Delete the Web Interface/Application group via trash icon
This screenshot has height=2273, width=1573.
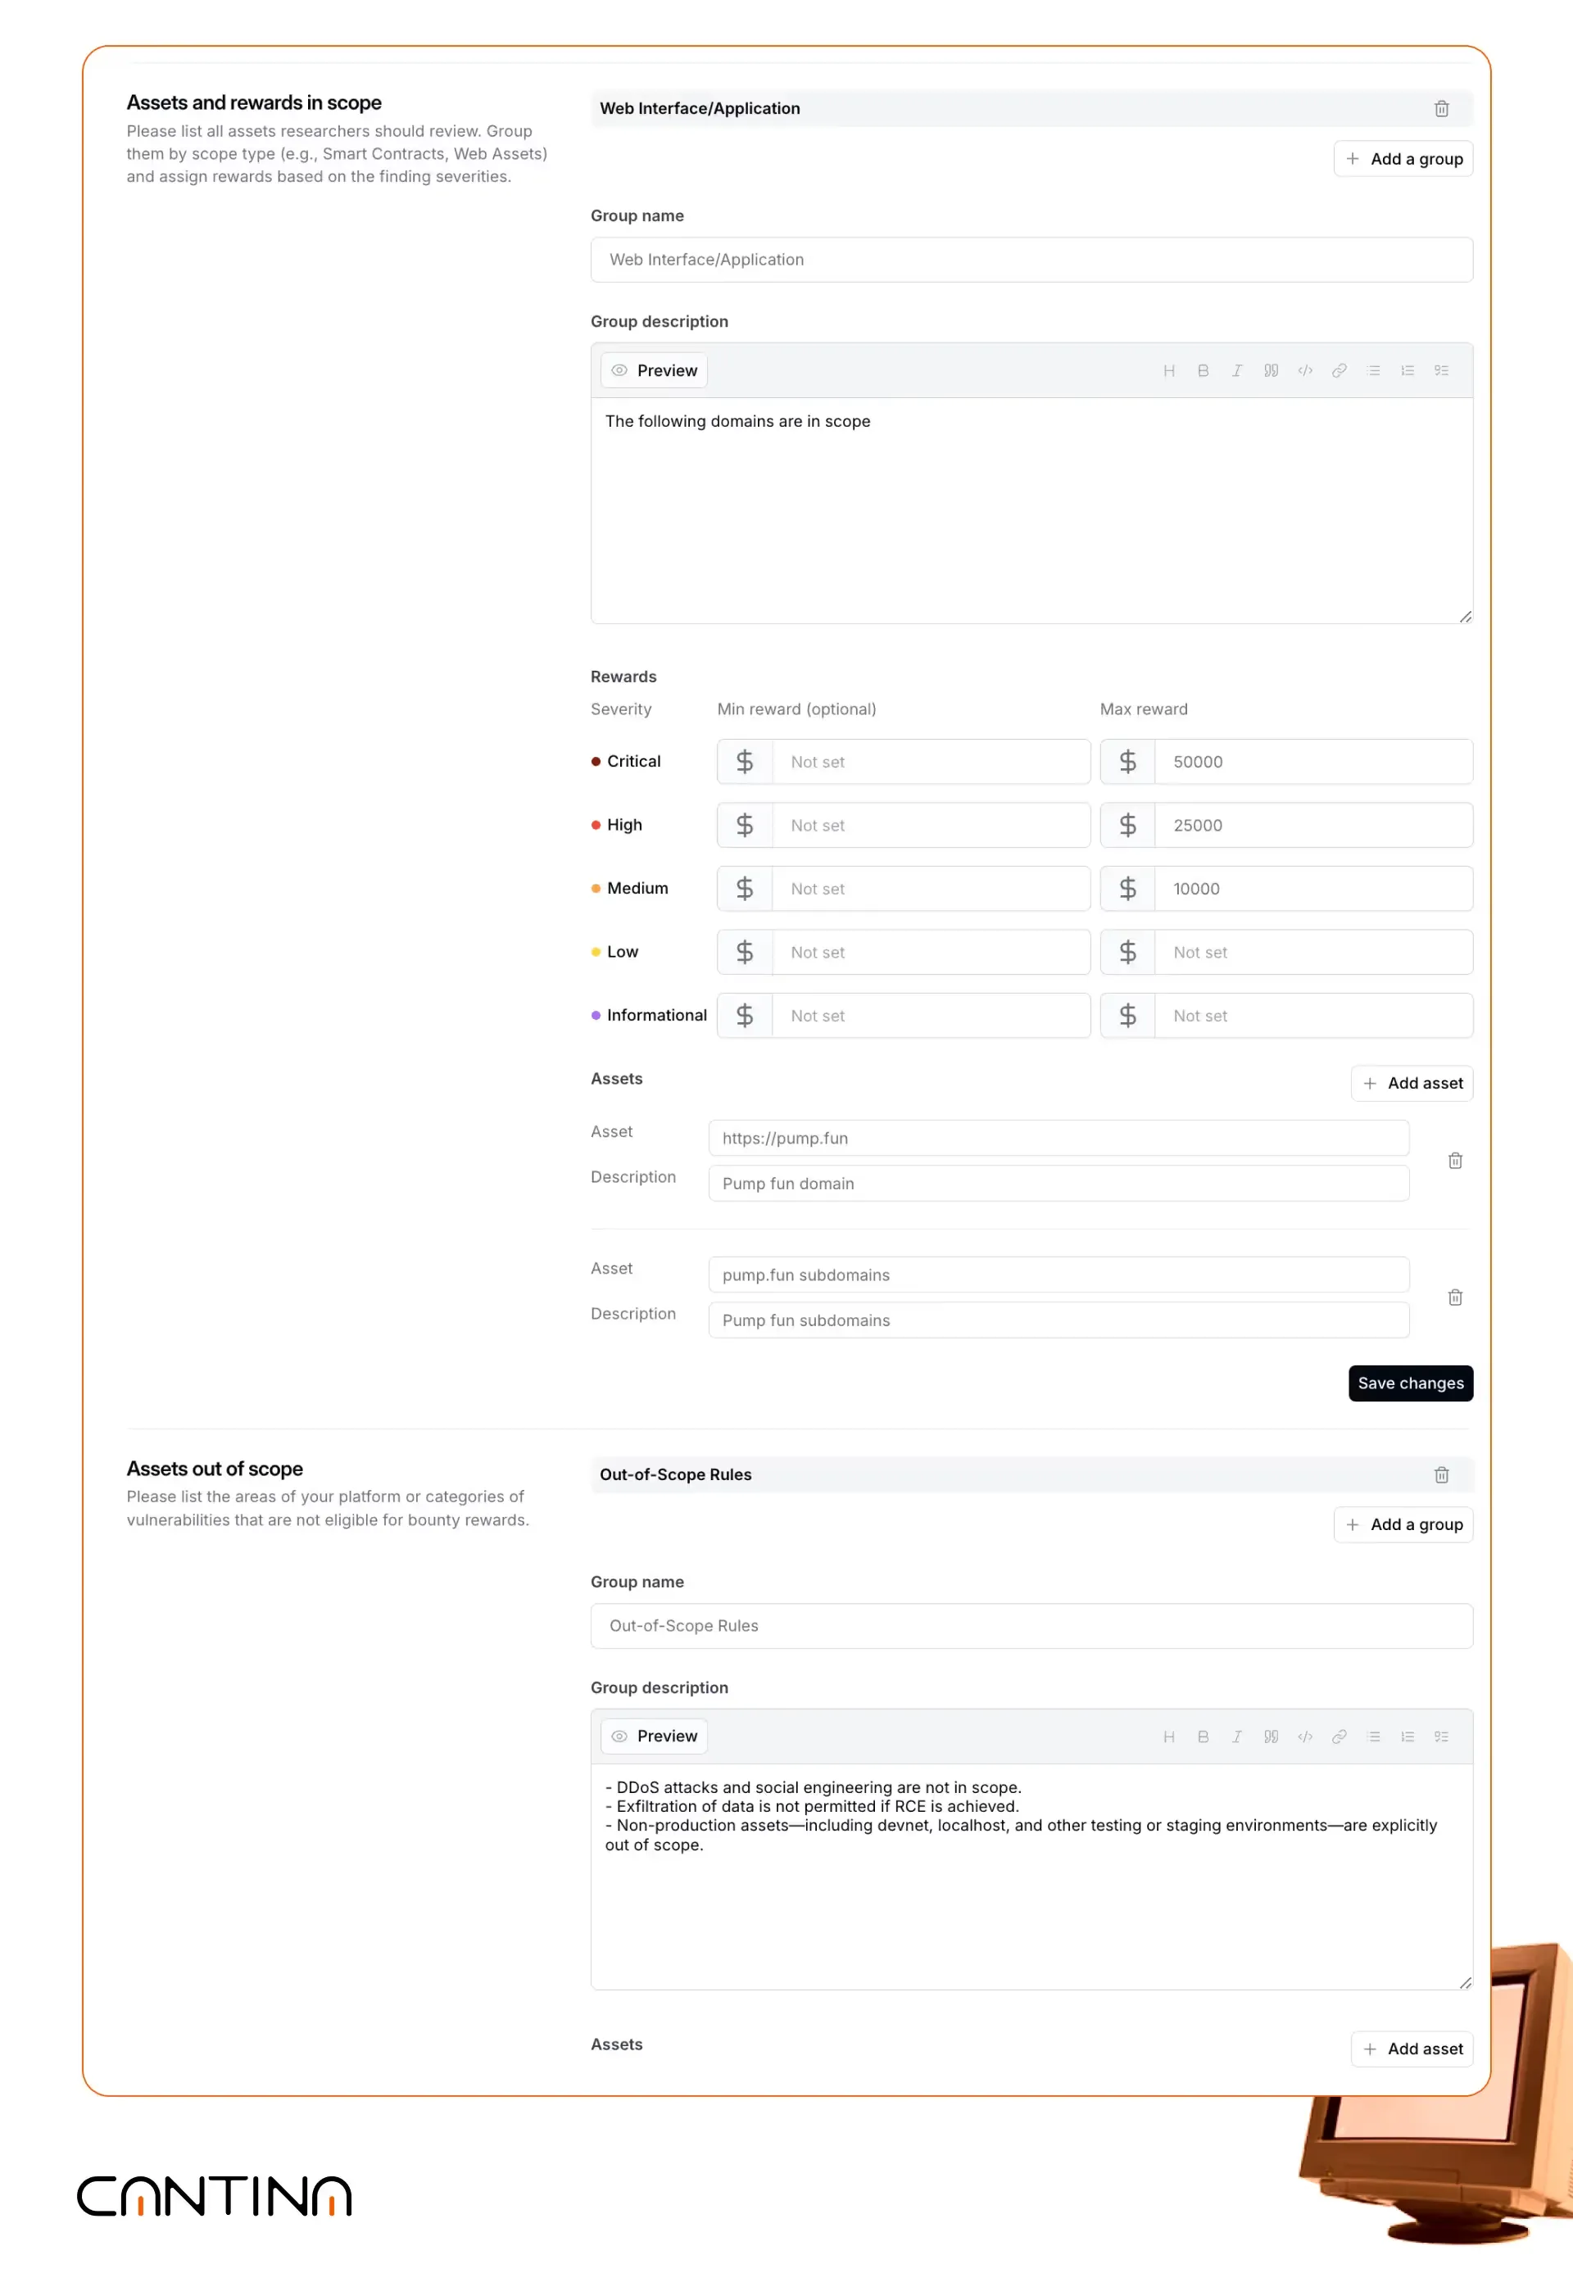click(x=1441, y=108)
